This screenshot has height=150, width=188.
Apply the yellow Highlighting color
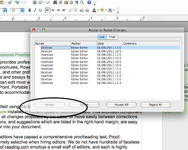[x=102, y=10]
